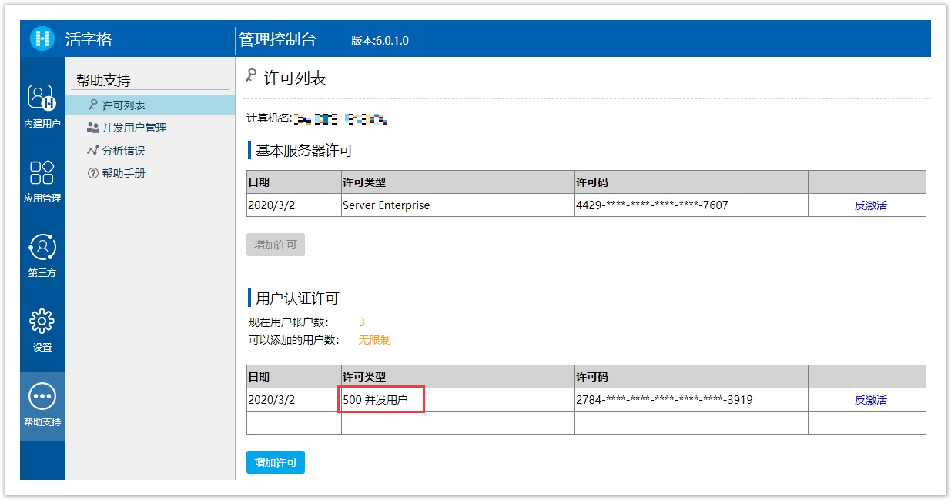
Task: Click the Server Enterprise license type cell
Action: [386, 205]
